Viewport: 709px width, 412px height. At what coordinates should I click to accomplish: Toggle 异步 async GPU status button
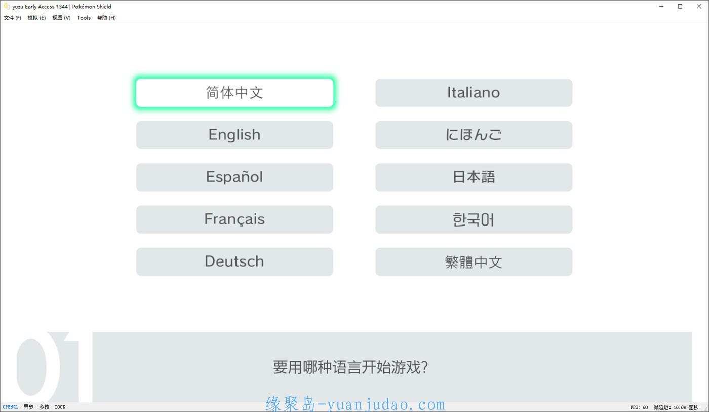[x=28, y=407]
